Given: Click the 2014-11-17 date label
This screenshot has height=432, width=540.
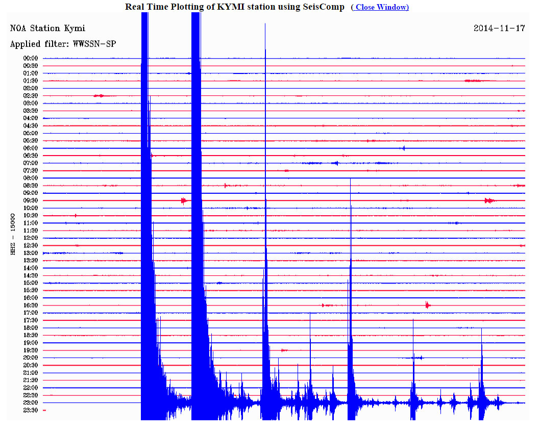Looking at the screenshot, I should click(499, 29).
